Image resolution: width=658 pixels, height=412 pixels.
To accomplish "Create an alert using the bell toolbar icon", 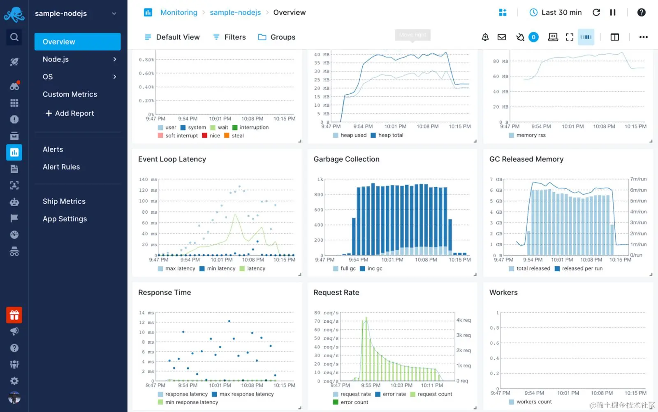I will point(485,37).
